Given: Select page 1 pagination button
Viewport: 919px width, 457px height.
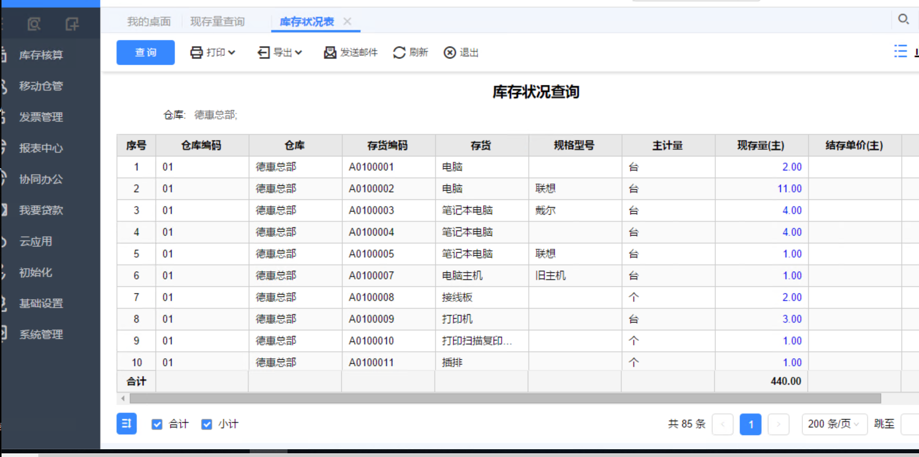Looking at the screenshot, I should click(x=751, y=424).
